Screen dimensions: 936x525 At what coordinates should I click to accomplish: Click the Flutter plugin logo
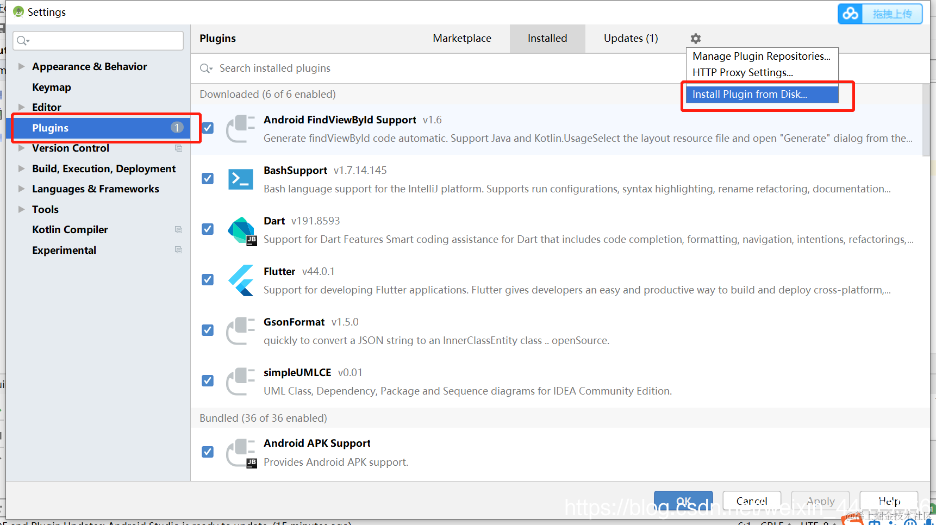(x=241, y=280)
